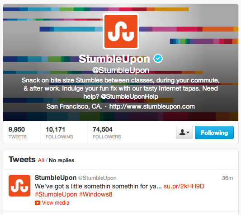Visit http://www.stumbleupon.com website link
Screen dimensions: 241x215
152,106
